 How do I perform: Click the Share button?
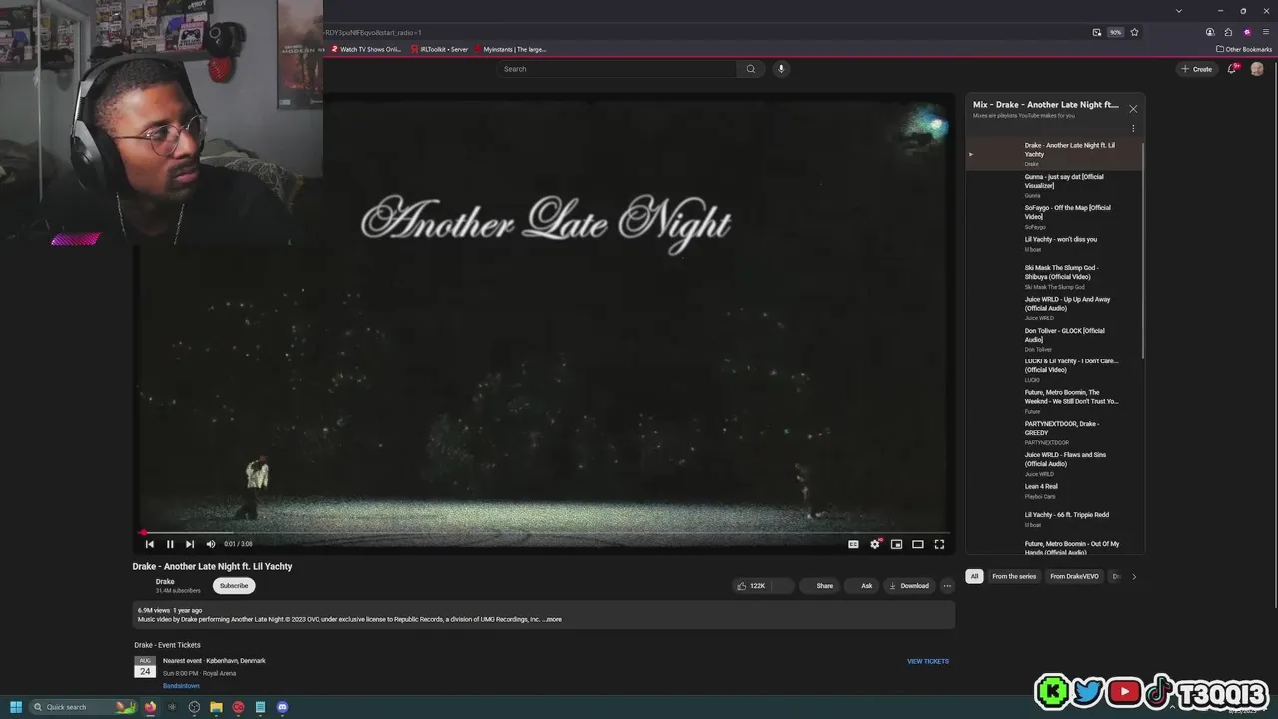(x=819, y=586)
